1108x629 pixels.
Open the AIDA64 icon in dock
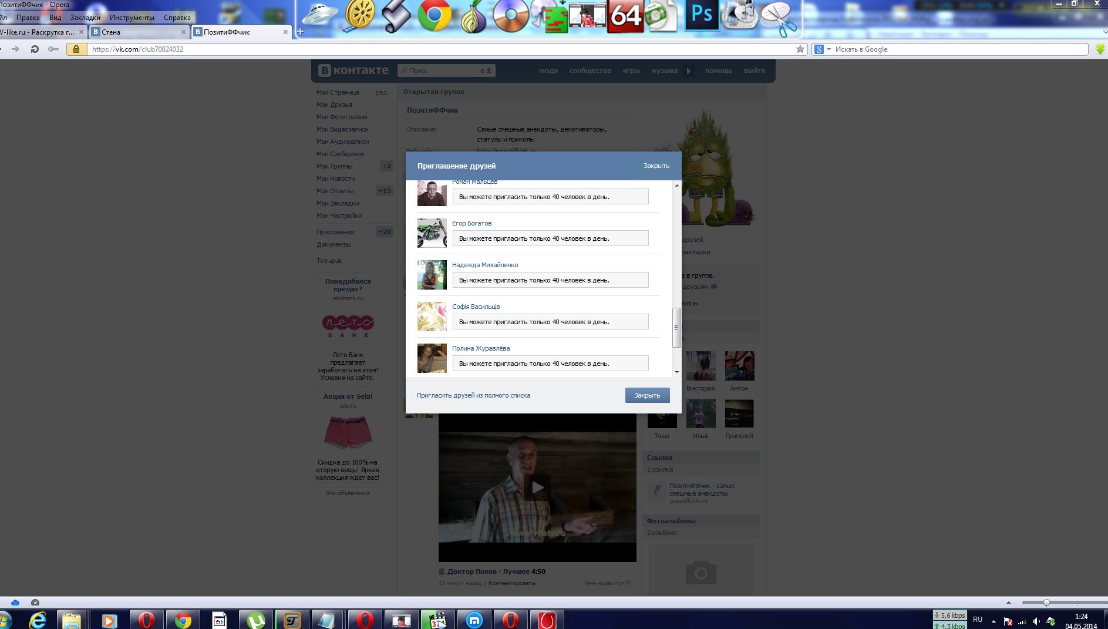625,16
